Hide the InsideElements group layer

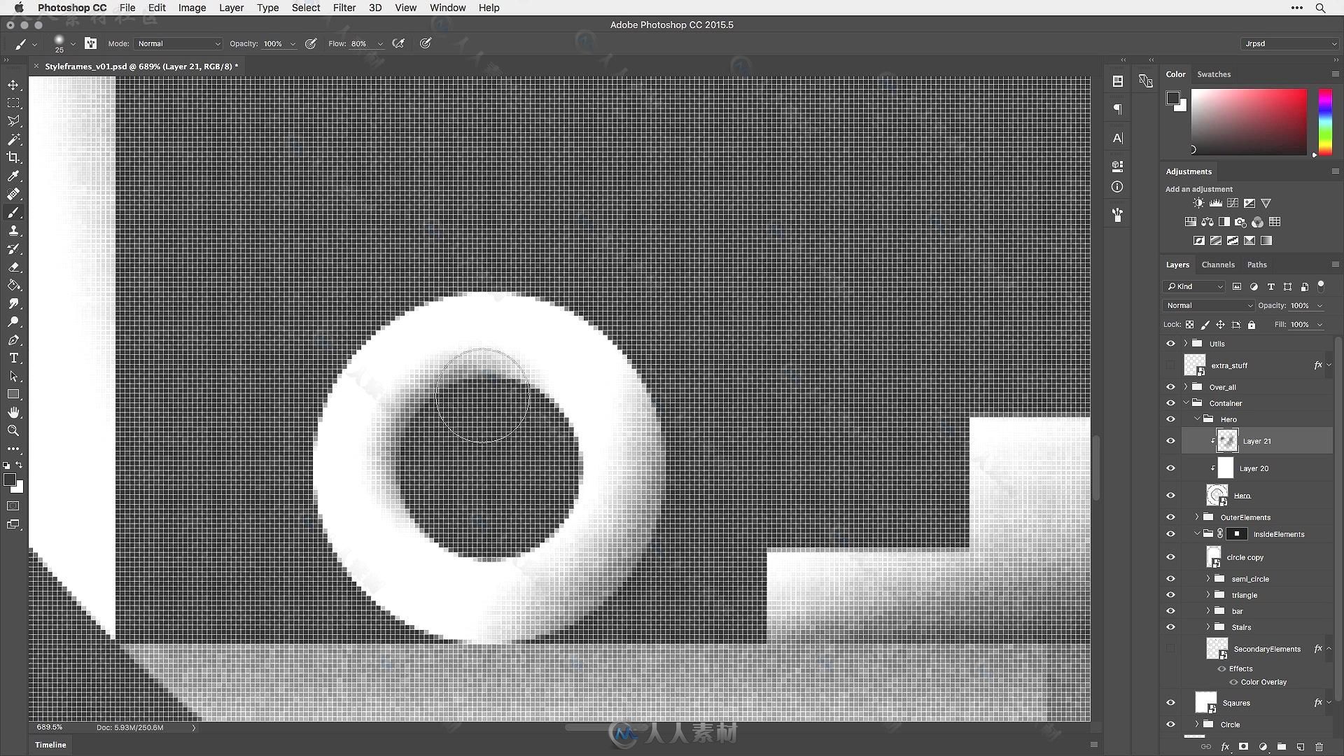1170,533
